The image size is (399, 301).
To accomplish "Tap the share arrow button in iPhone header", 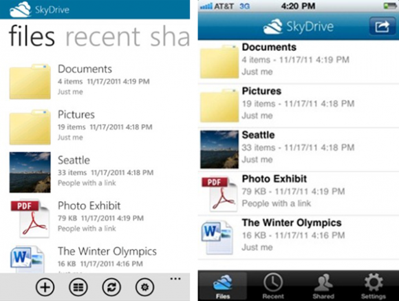I will (x=382, y=26).
